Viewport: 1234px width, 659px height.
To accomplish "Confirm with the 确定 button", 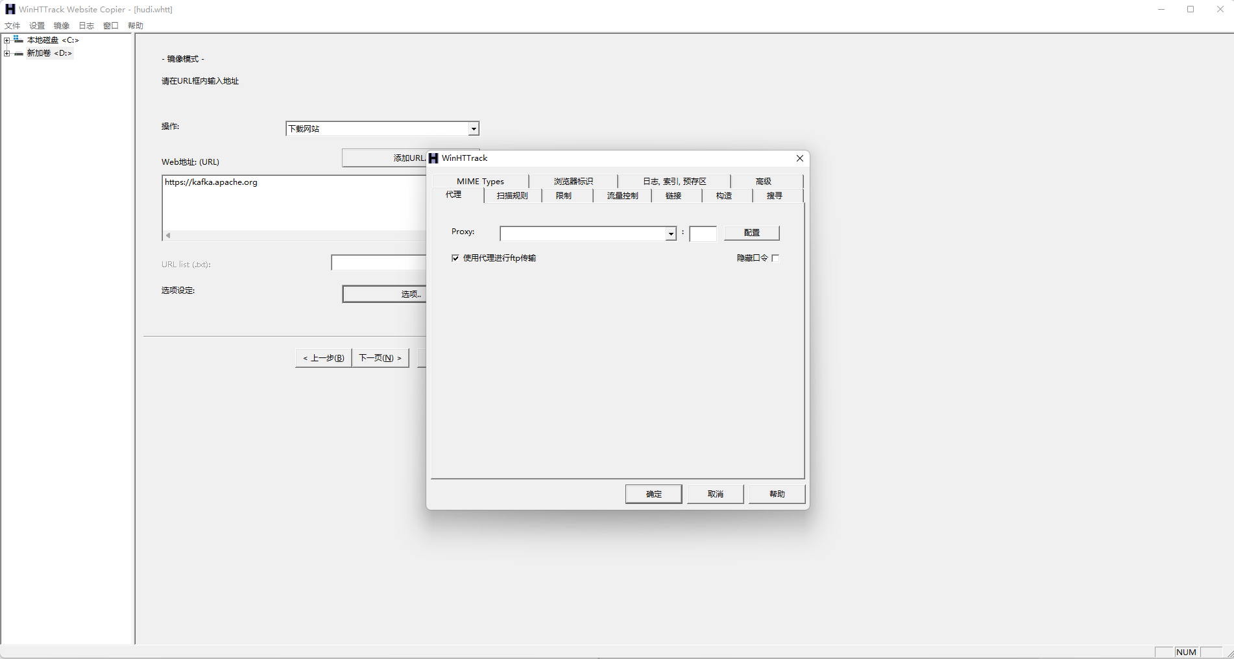I will click(x=653, y=494).
